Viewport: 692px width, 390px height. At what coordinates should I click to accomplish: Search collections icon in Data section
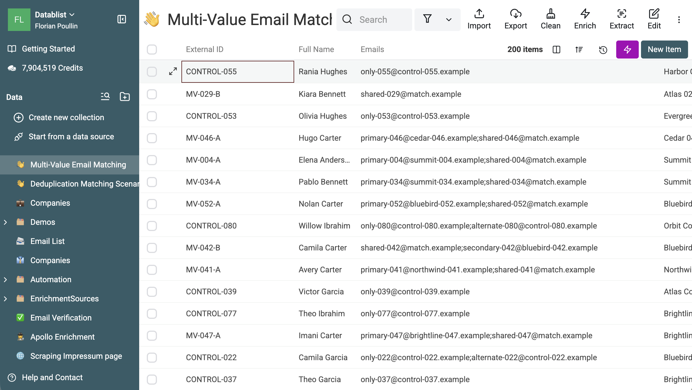tap(105, 97)
